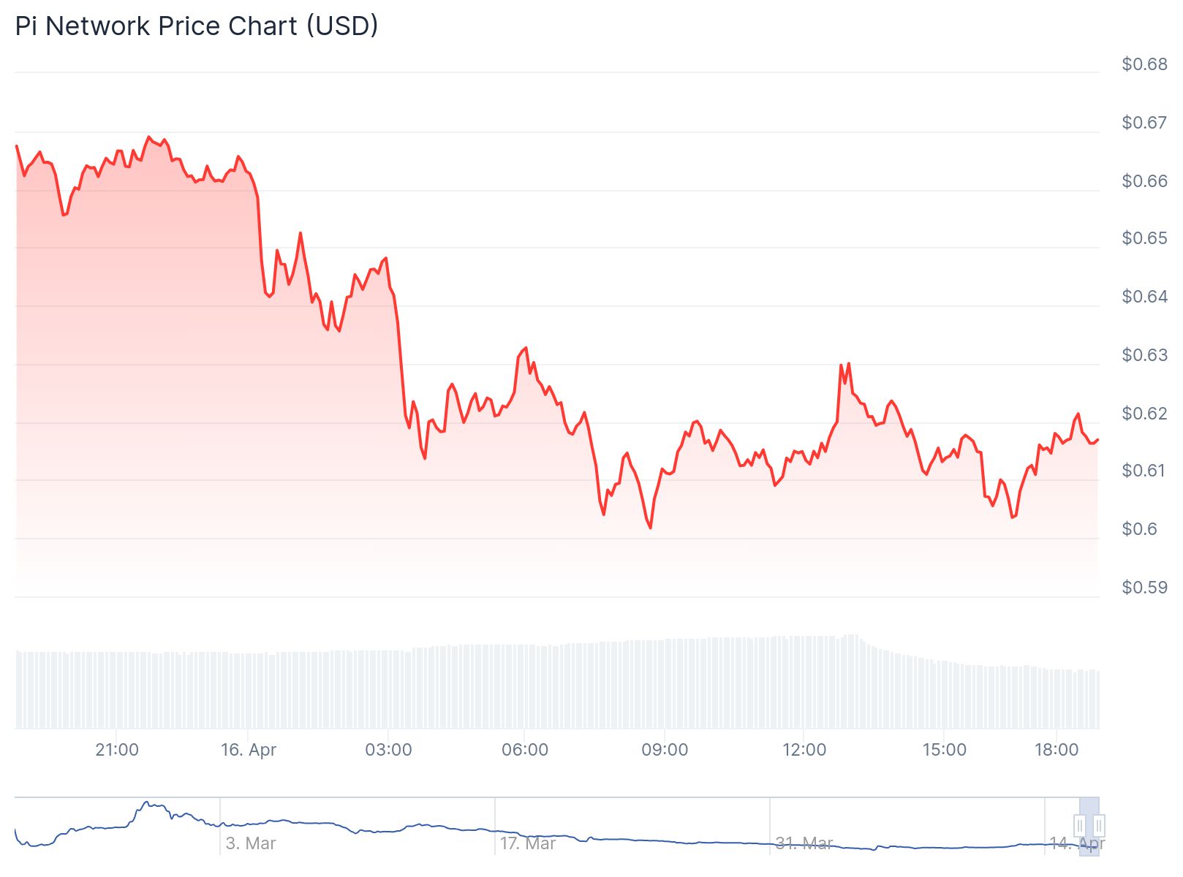Click the left navigator range handle
This screenshot has width=1183, height=877.
click(x=1080, y=826)
